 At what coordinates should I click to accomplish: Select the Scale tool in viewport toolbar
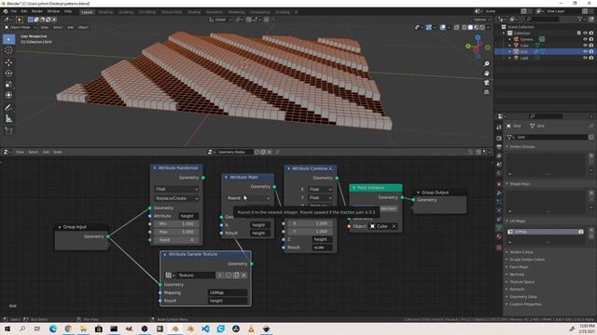[x=8, y=85]
